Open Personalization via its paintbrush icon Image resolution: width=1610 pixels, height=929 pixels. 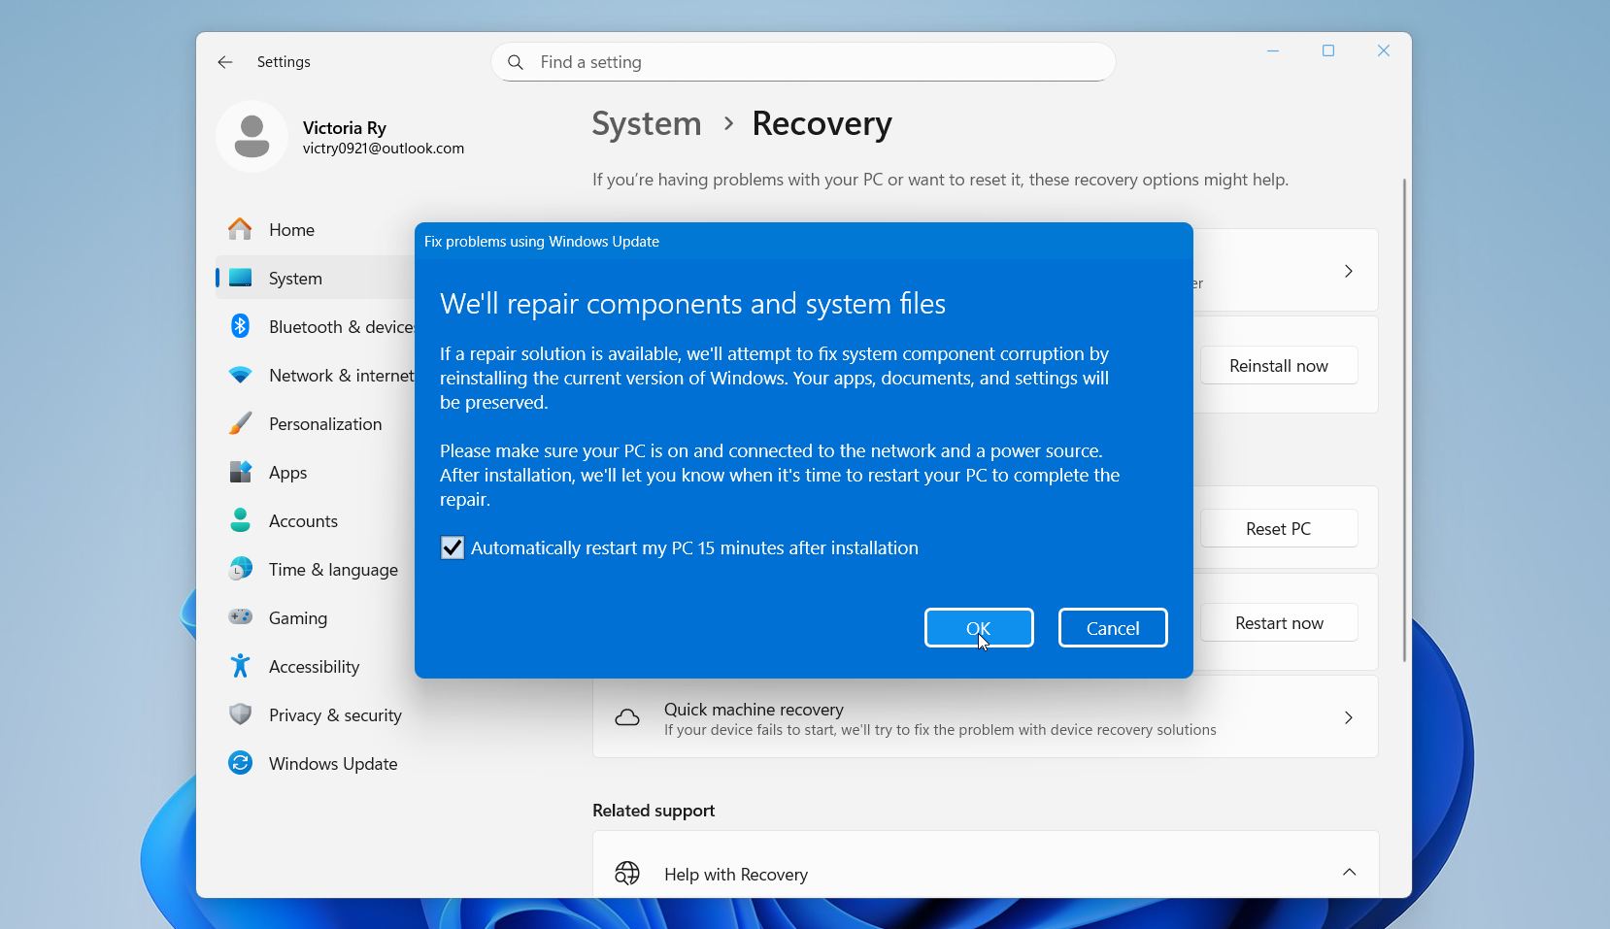click(240, 423)
